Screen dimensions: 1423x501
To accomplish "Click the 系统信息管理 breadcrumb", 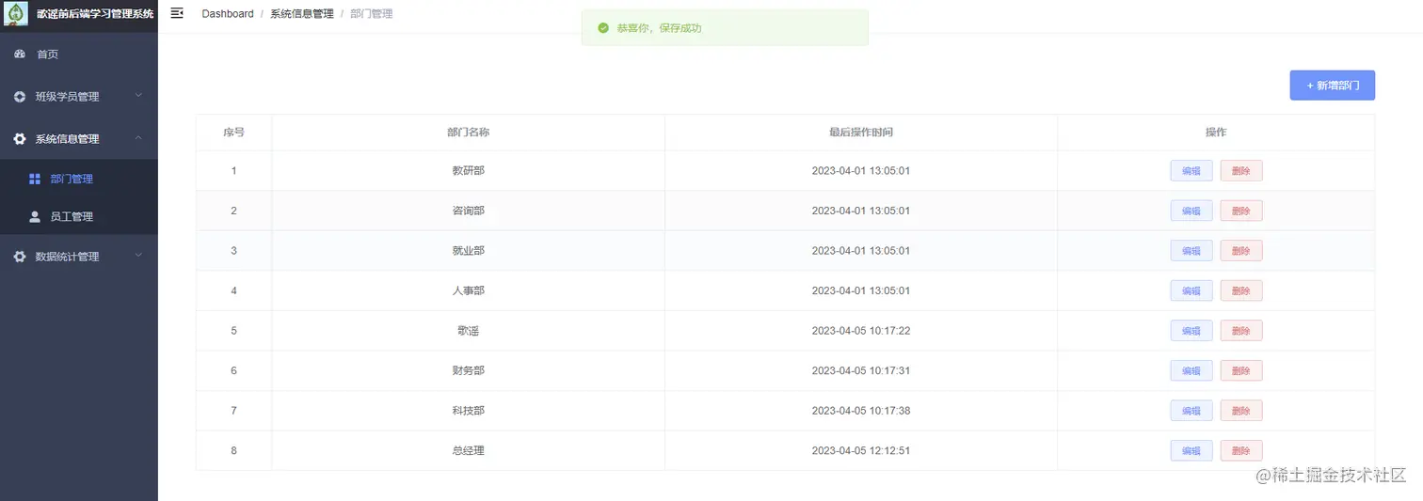I will point(302,14).
